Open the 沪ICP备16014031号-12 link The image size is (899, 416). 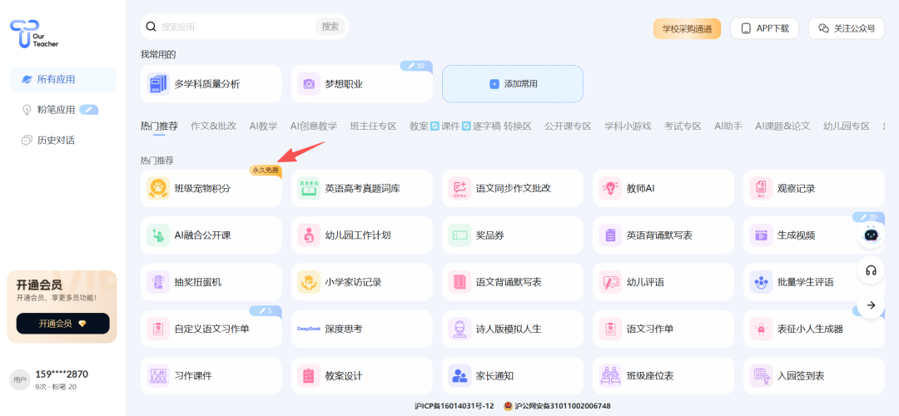[454, 406]
